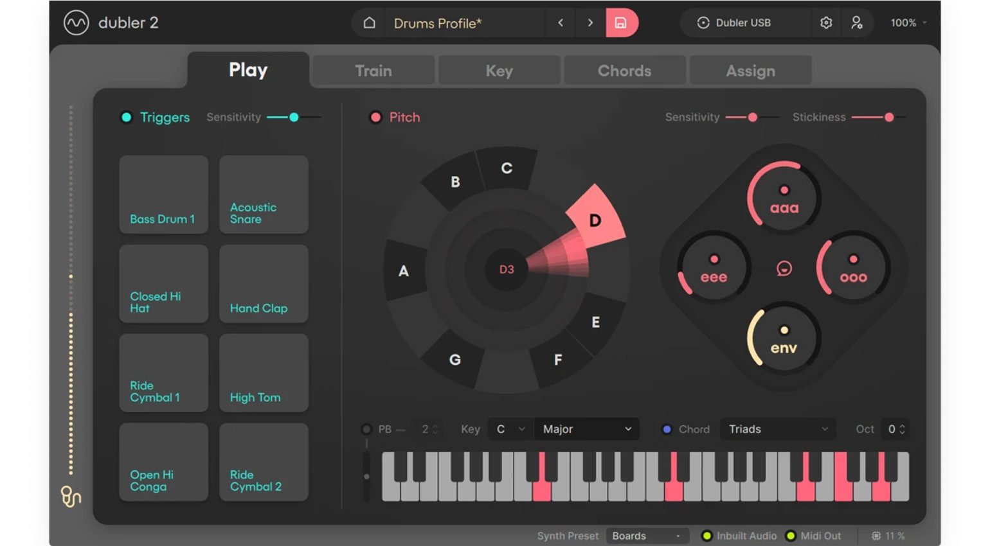This screenshot has height=546, width=990.
Task: Click the eee vowel knob
Action: [714, 267]
